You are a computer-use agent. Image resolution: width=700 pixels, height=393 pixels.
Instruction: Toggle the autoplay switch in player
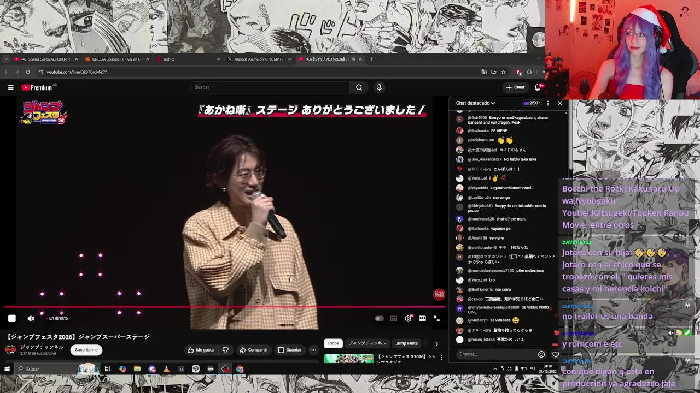tap(378, 318)
